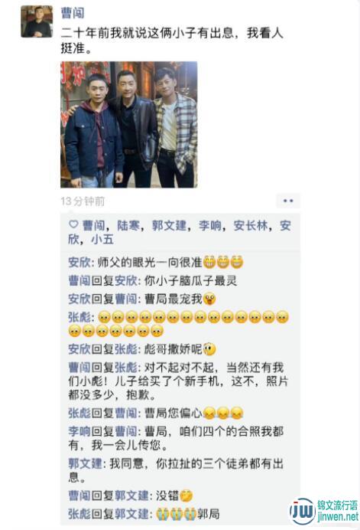Viewport: 360px width, 530px height.
Task: Open poster name 曹闯 at the top
Action: [73, 13]
